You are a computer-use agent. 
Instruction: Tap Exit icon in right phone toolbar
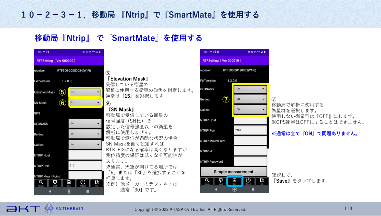coord(262,181)
